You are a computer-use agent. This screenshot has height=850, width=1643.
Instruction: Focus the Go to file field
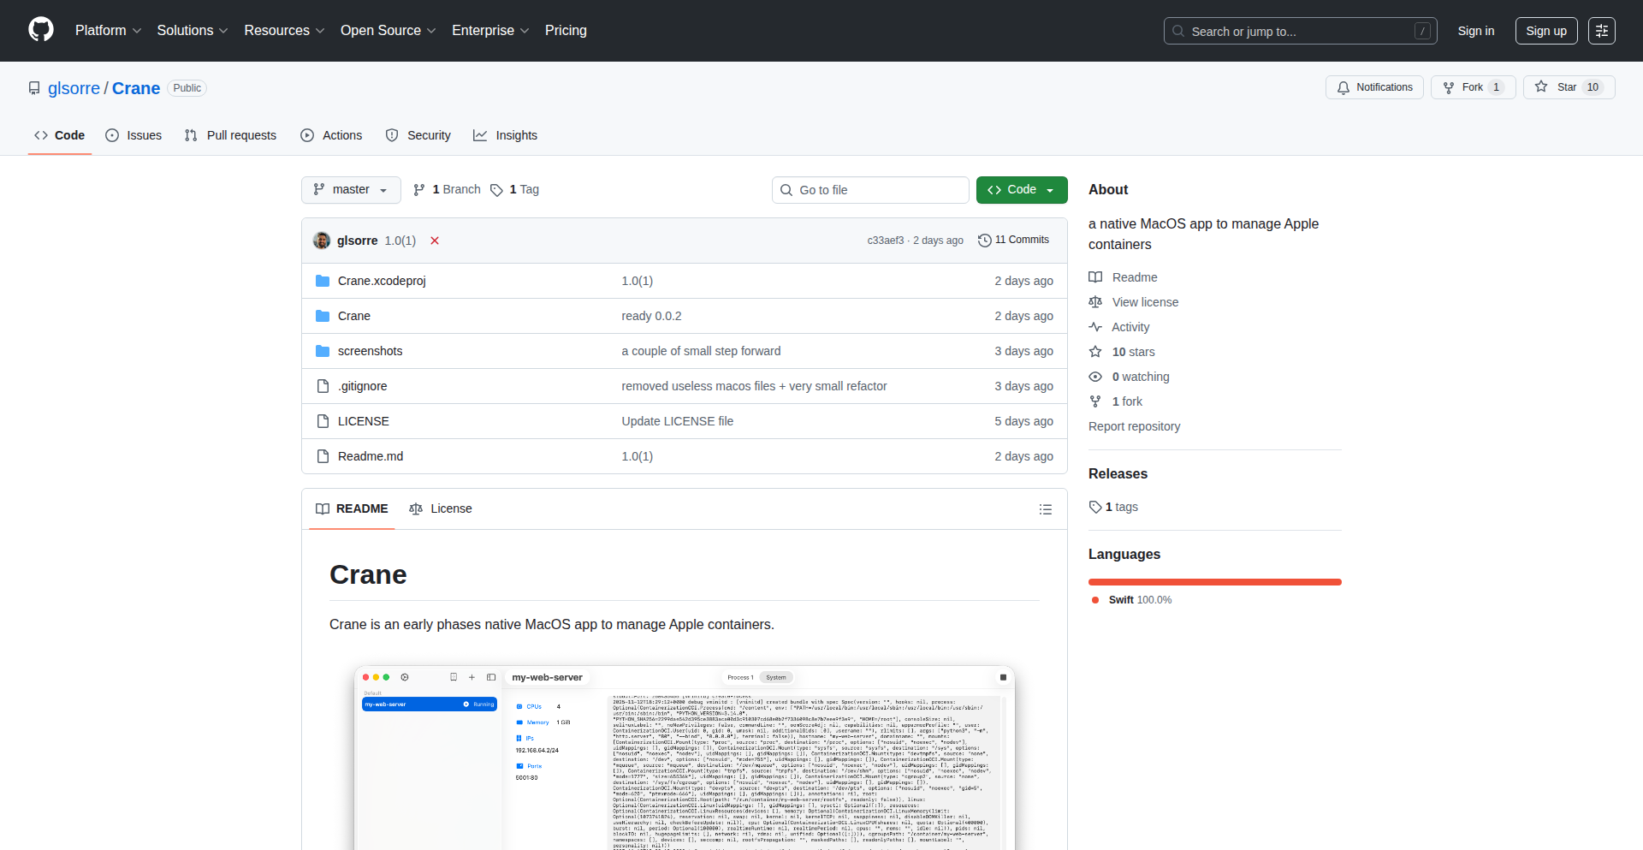tap(870, 190)
